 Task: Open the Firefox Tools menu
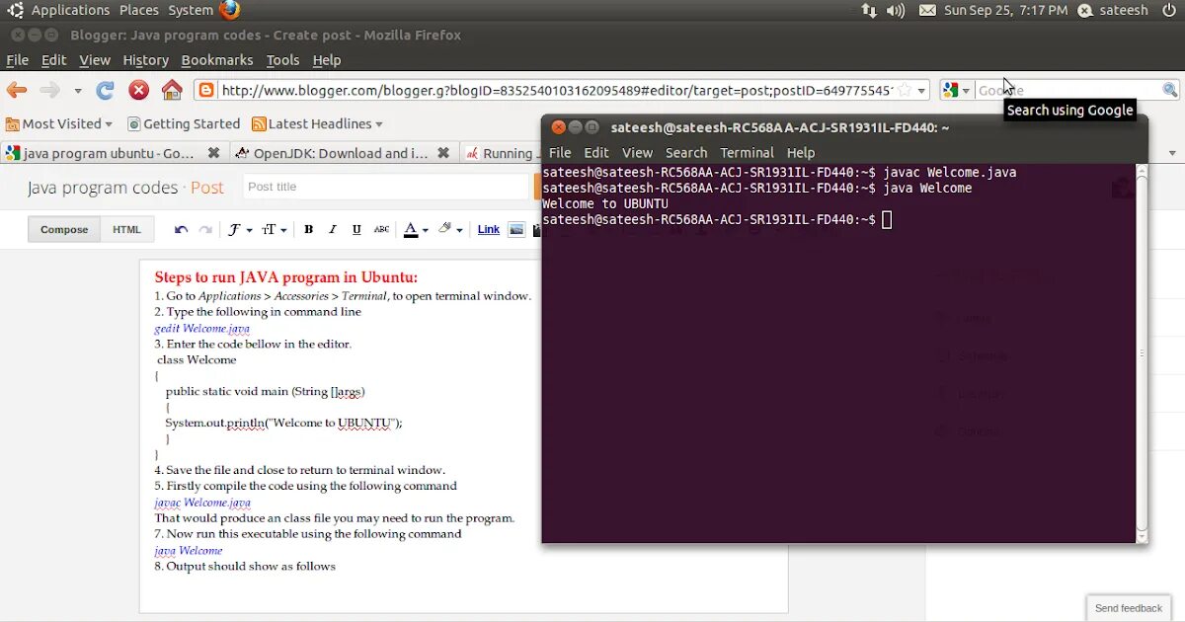tap(282, 60)
